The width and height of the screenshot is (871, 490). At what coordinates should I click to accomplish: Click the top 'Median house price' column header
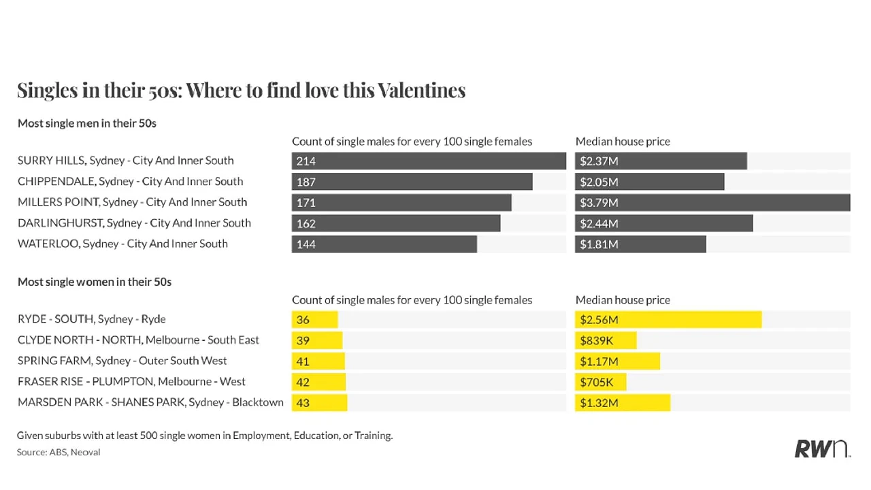point(623,142)
